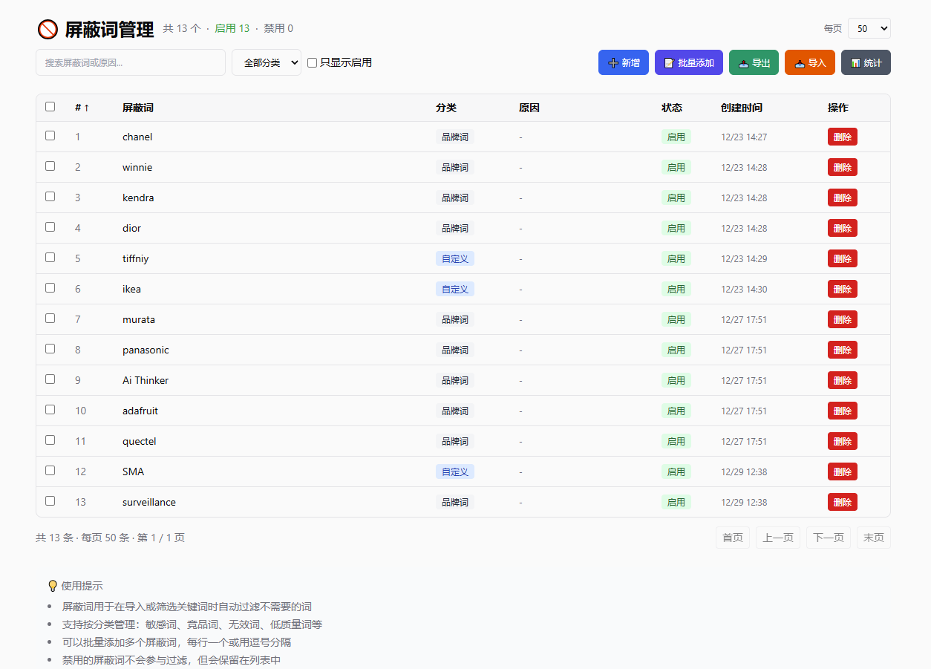Screen dimensions: 931x669
Task: Tick the select-all checkbox in table header
Action: point(50,106)
